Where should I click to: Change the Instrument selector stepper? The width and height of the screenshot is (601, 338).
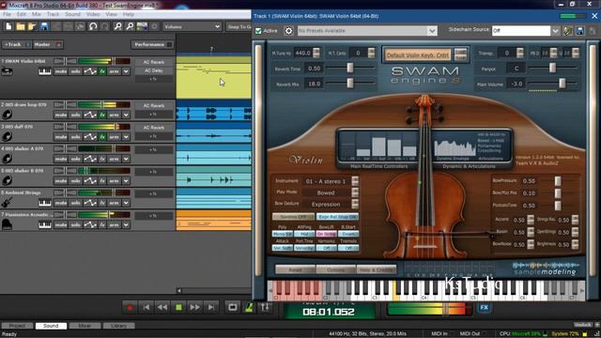click(x=355, y=181)
